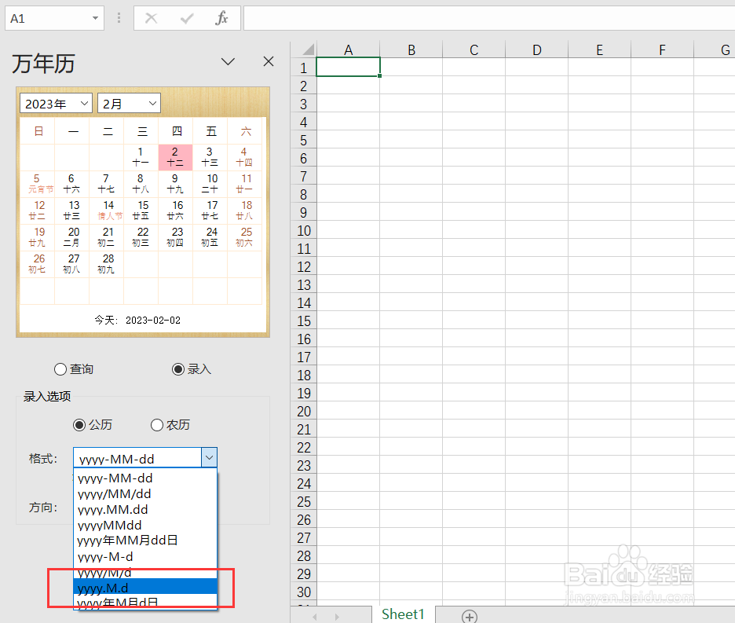
Task: Click the Enter checkmark on the formula bar
Action: point(186,17)
